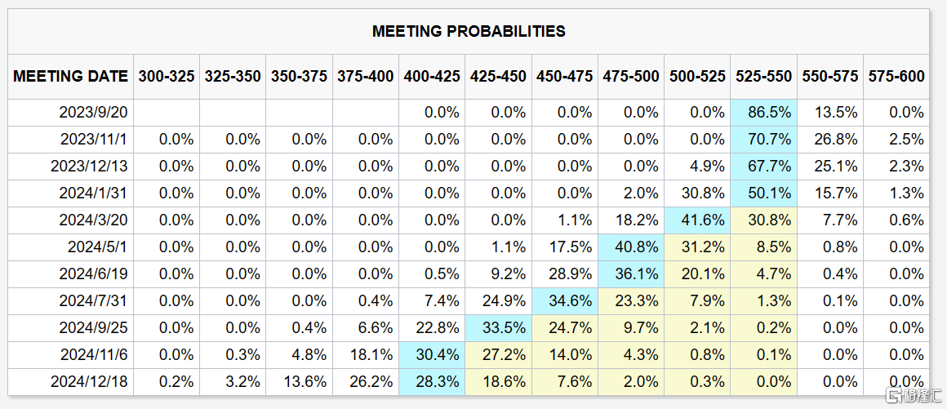947x409 pixels.
Task: Click the 2023/9/20 meeting date row label
Action: [x=94, y=113]
